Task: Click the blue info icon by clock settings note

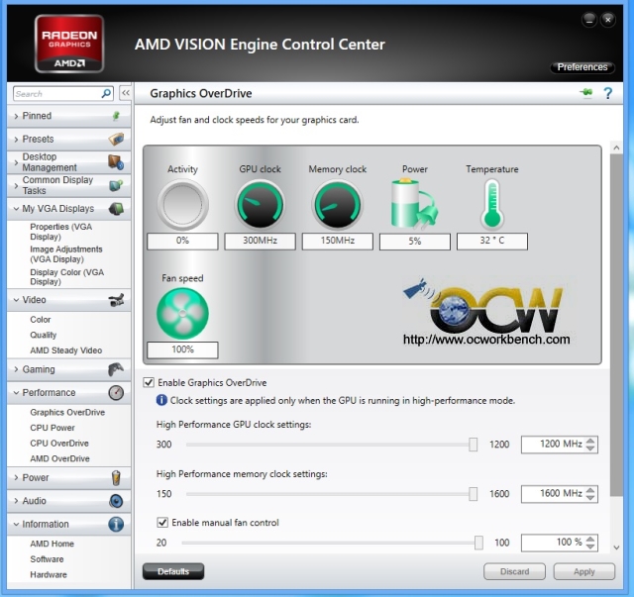Action: point(161,400)
